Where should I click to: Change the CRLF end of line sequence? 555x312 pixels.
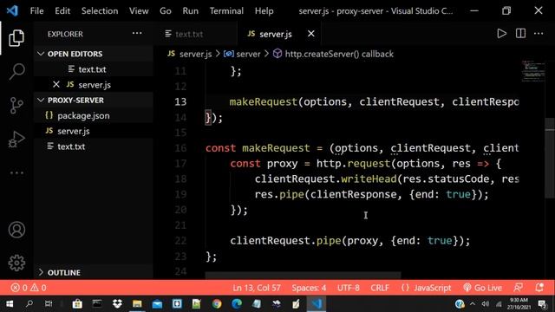pyautogui.click(x=380, y=288)
